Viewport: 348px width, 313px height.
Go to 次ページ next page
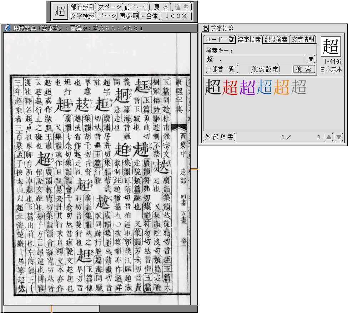tap(110, 7)
